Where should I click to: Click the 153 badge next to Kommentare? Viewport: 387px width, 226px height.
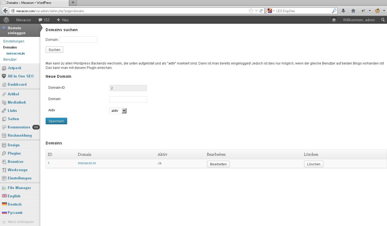point(36,127)
